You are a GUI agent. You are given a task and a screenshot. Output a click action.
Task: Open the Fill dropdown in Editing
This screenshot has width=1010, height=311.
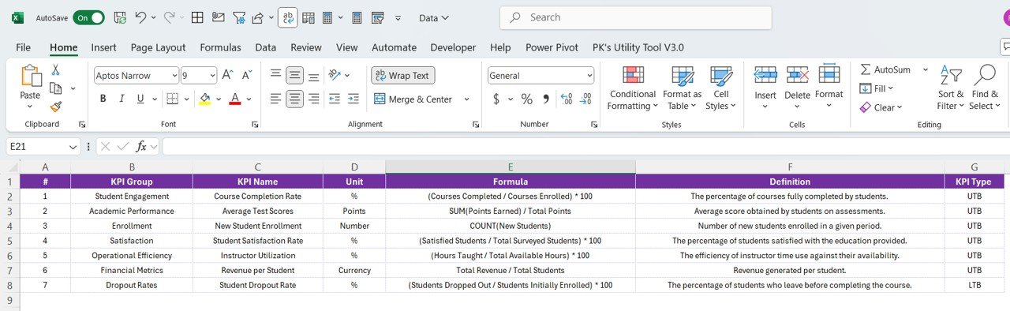click(x=876, y=88)
